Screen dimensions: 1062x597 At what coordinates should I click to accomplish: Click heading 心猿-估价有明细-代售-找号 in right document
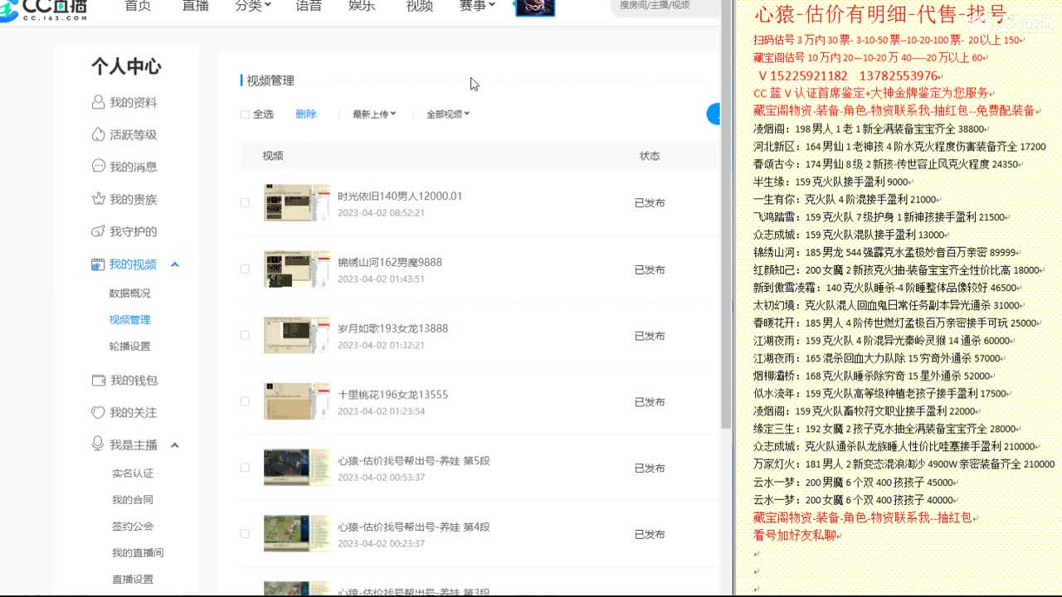tap(880, 14)
